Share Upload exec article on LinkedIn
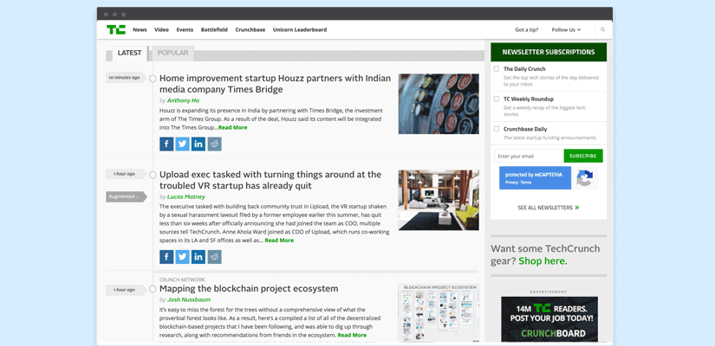715x346 pixels. coord(198,257)
